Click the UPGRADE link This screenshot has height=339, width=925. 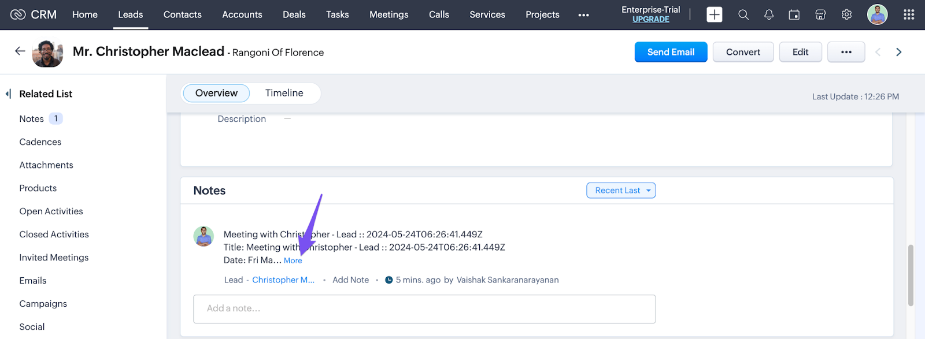pyautogui.click(x=651, y=19)
